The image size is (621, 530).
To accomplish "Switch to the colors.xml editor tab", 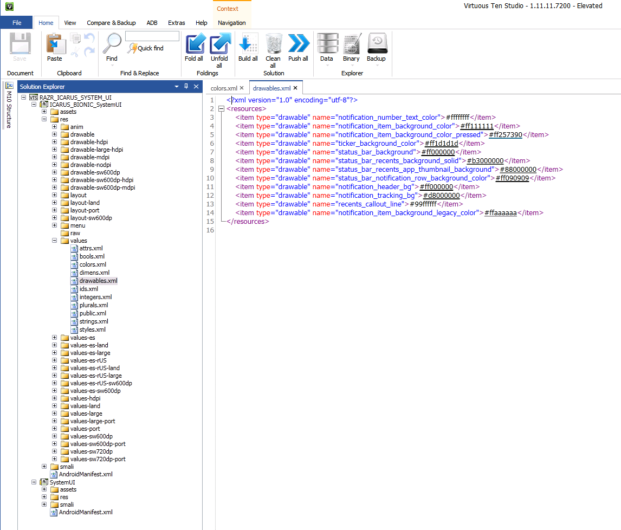I will click(224, 88).
